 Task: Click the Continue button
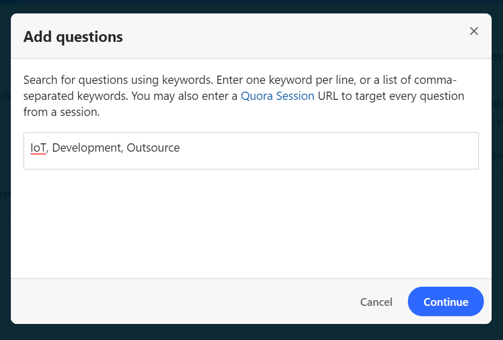click(x=446, y=302)
